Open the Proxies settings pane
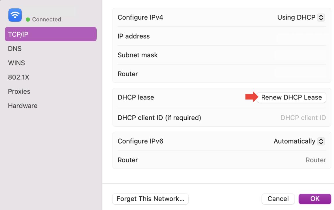The image size is (334, 210). tap(19, 91)
